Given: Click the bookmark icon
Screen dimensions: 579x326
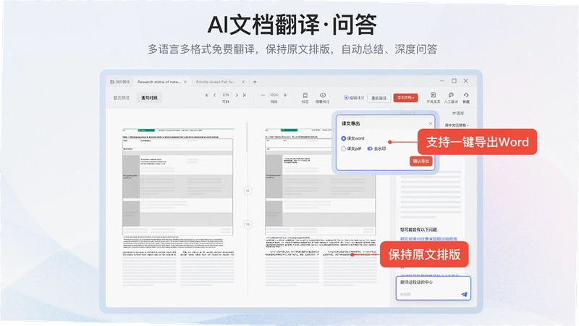Looking at the screenshot, I should tap(305, 96).
